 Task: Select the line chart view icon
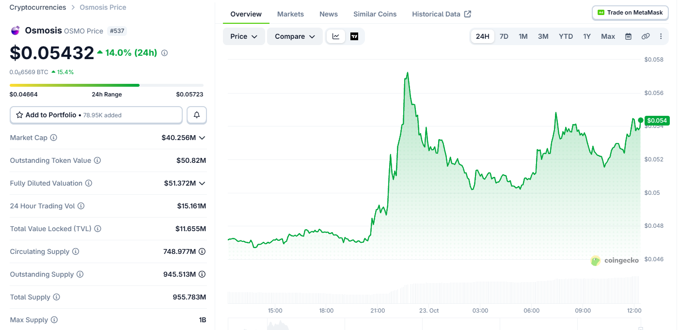coord(336,36)
